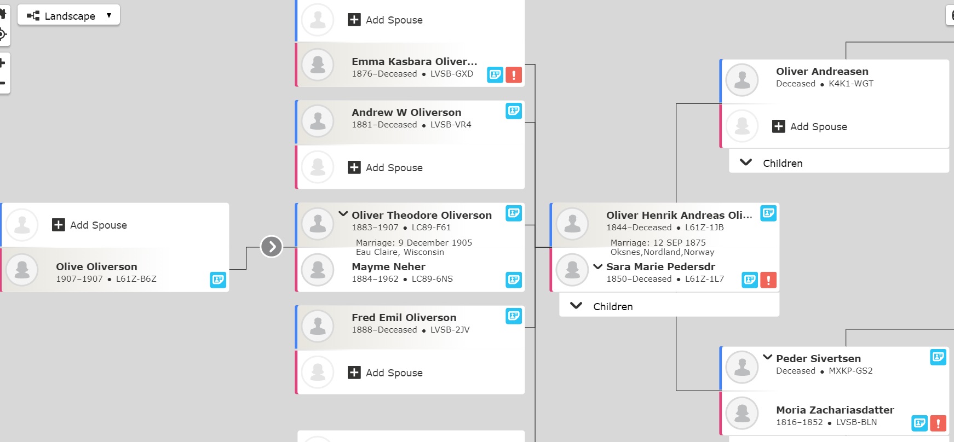Toggle chevron beside Sara Marie Pedersdr
This screenshot has width=954, height=442.
tap(598, 266)
